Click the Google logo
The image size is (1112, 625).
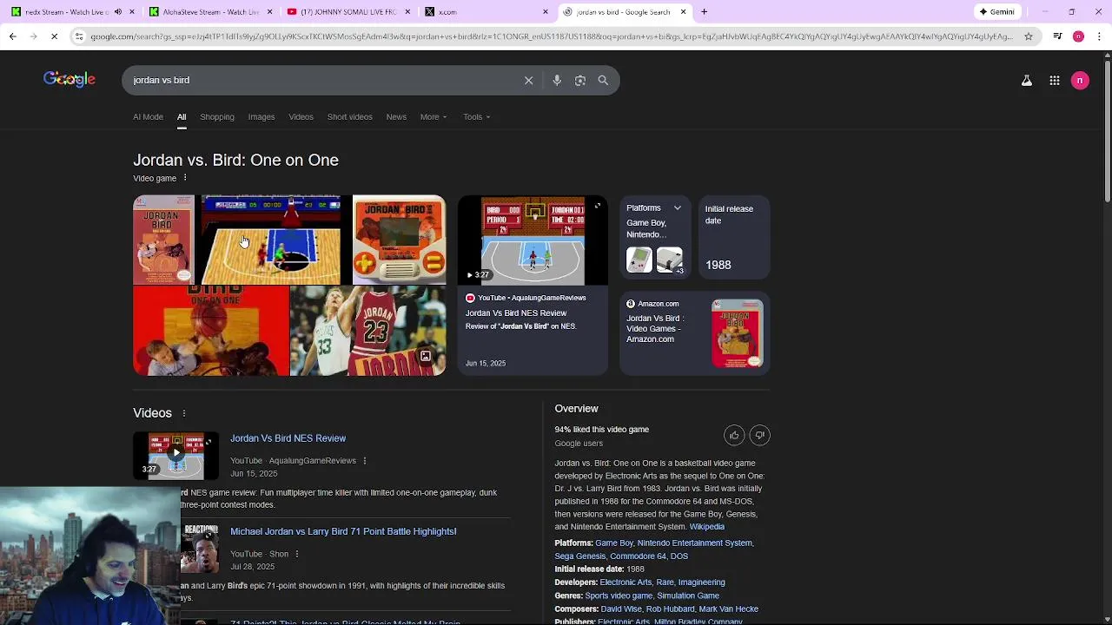(x=69, y=80)
